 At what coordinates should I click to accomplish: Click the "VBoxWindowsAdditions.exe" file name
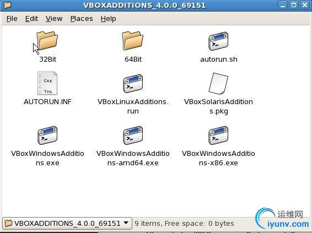[47, 158]
